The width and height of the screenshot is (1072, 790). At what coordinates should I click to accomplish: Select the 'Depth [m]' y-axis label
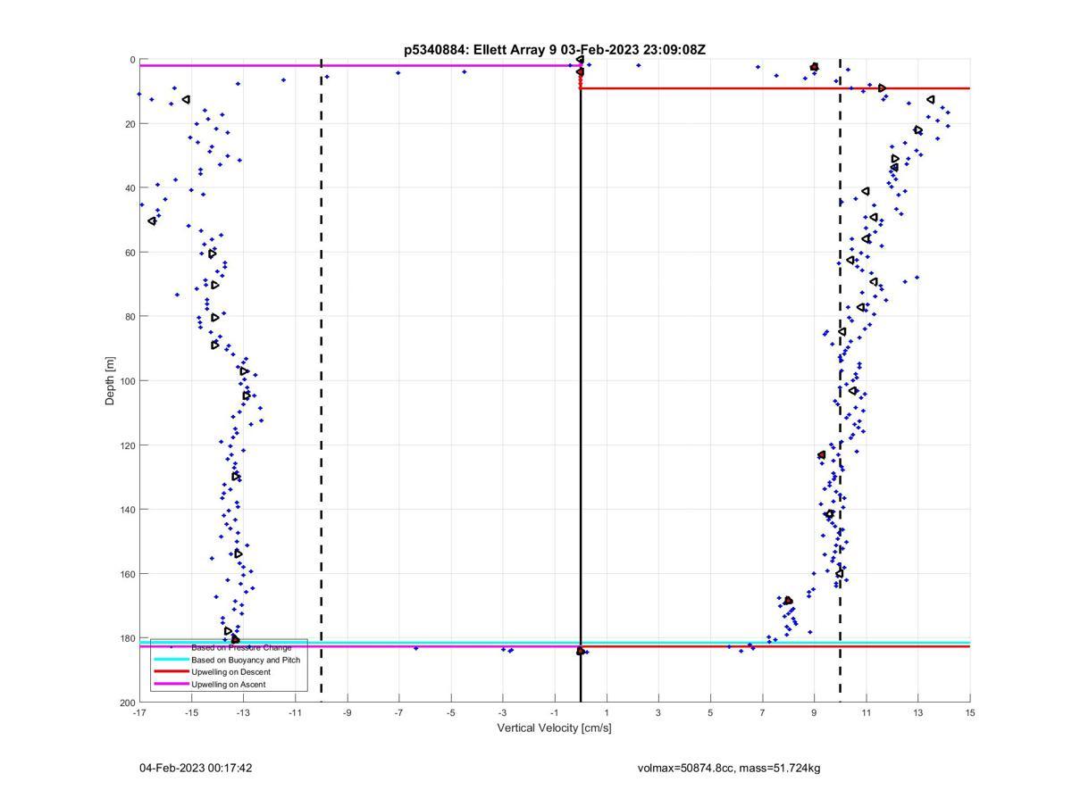(x=111, y=381)
